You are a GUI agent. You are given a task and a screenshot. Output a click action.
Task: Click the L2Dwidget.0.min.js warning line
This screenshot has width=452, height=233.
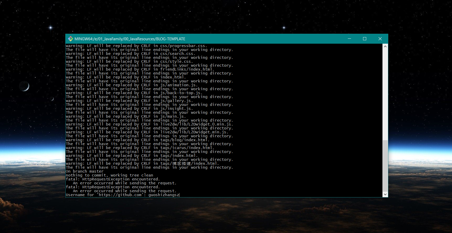click(x=149, y=124)
